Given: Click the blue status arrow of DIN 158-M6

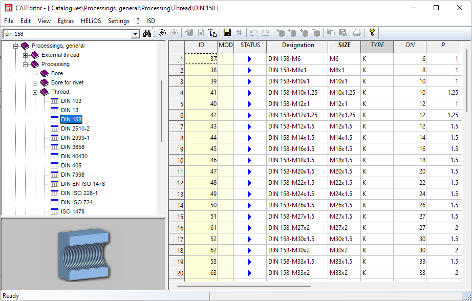Looking at the screenshot, I should [249, 59].
